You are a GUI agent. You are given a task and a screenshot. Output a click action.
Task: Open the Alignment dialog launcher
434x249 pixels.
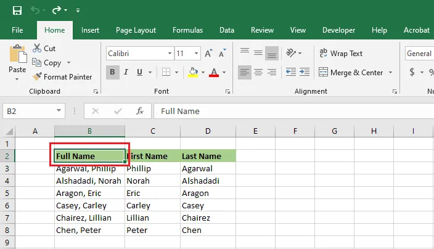395,92
